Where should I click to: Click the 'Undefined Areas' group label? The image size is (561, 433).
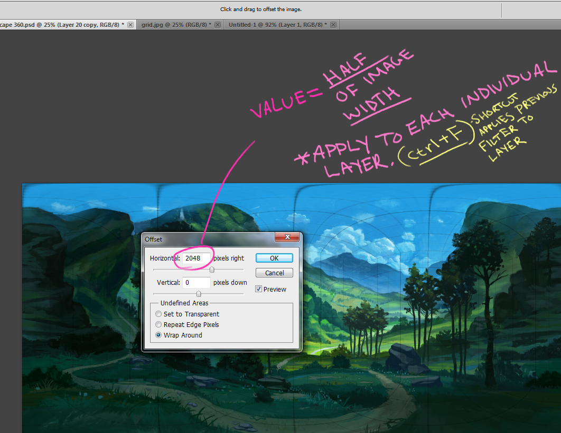(184, 303)
